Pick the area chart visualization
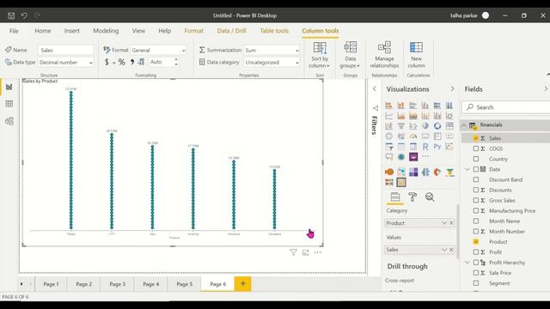 [401, 116]
